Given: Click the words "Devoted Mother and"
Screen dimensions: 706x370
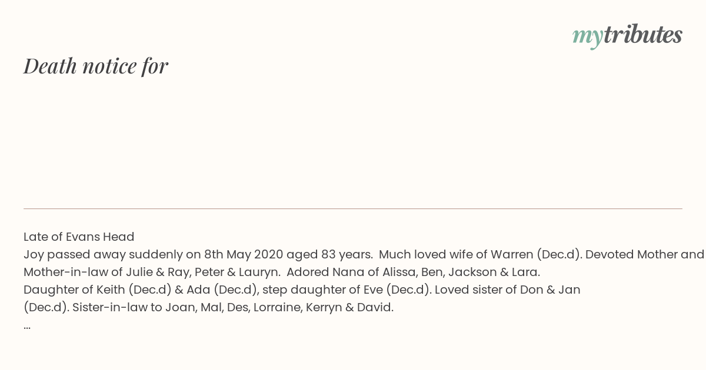Looking at the screenshot, I should [645, 254].
